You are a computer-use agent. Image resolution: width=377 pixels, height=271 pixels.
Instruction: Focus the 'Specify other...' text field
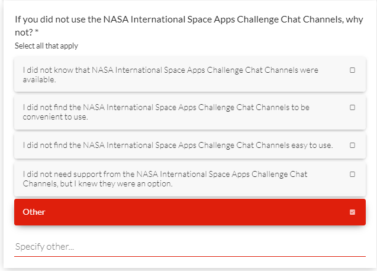189,246
